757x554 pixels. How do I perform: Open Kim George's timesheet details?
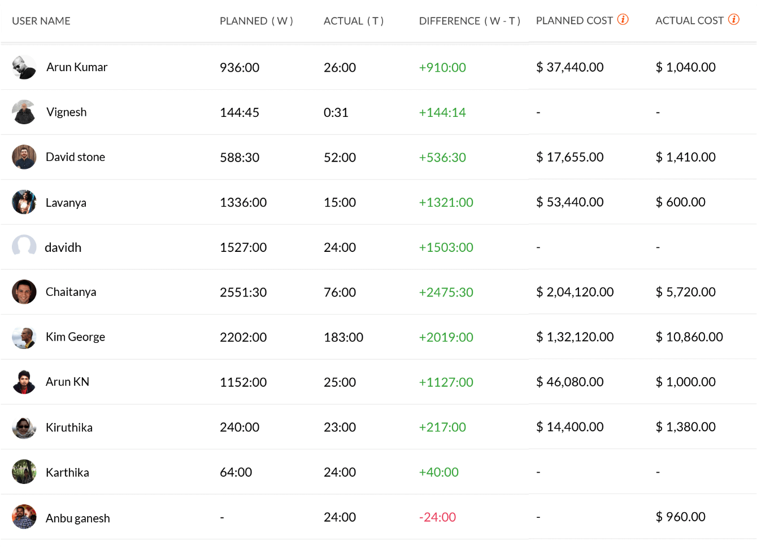pyautogui.click(x=75, y=337)
